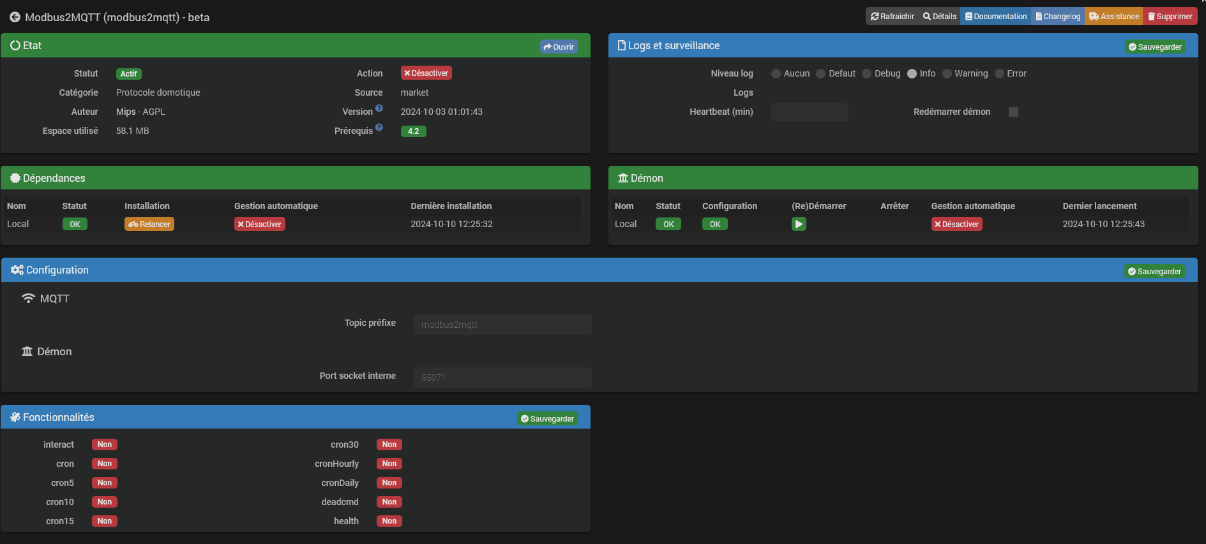Toggle the cron5 Non badge
The width and height of the screenshot is (1206, 544).
click(x=105, y=483)
